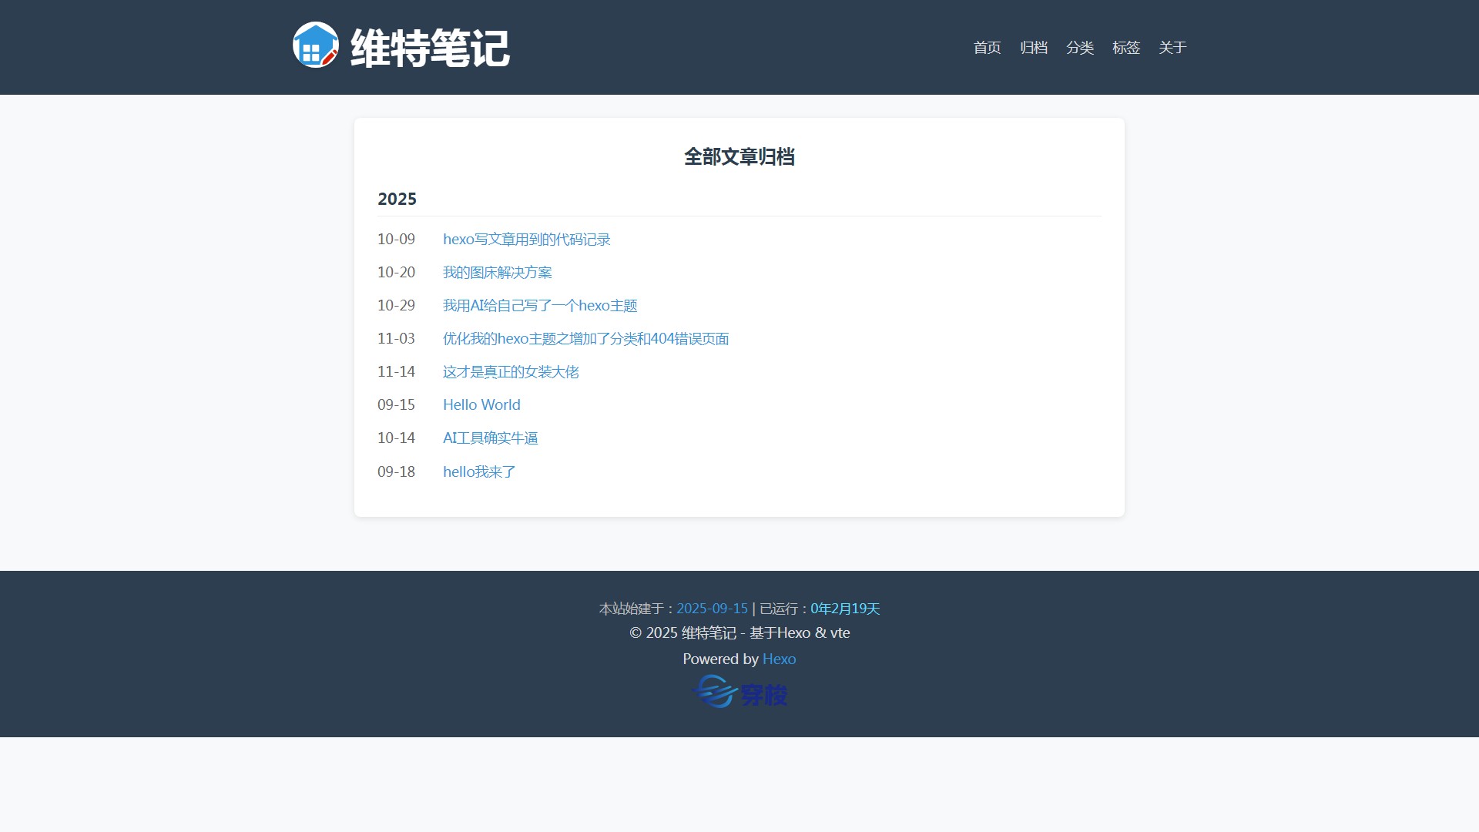The height and width of the screenshot is (832, 1479).
Task: Click the house logo icon
Action: coord(316,45)
